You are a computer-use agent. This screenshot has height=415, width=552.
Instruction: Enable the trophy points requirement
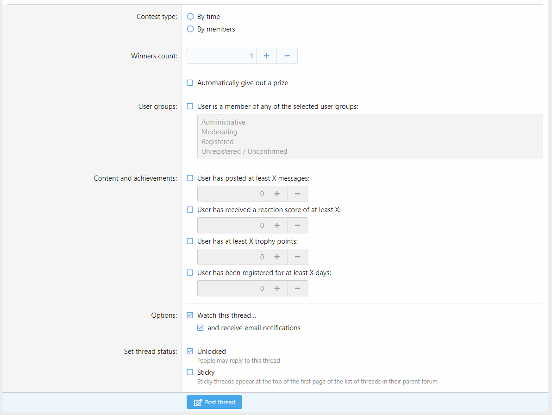point(190,241)
